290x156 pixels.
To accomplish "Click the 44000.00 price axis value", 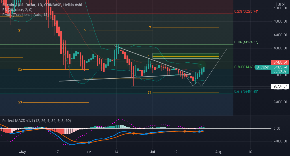I will [280, 35].
